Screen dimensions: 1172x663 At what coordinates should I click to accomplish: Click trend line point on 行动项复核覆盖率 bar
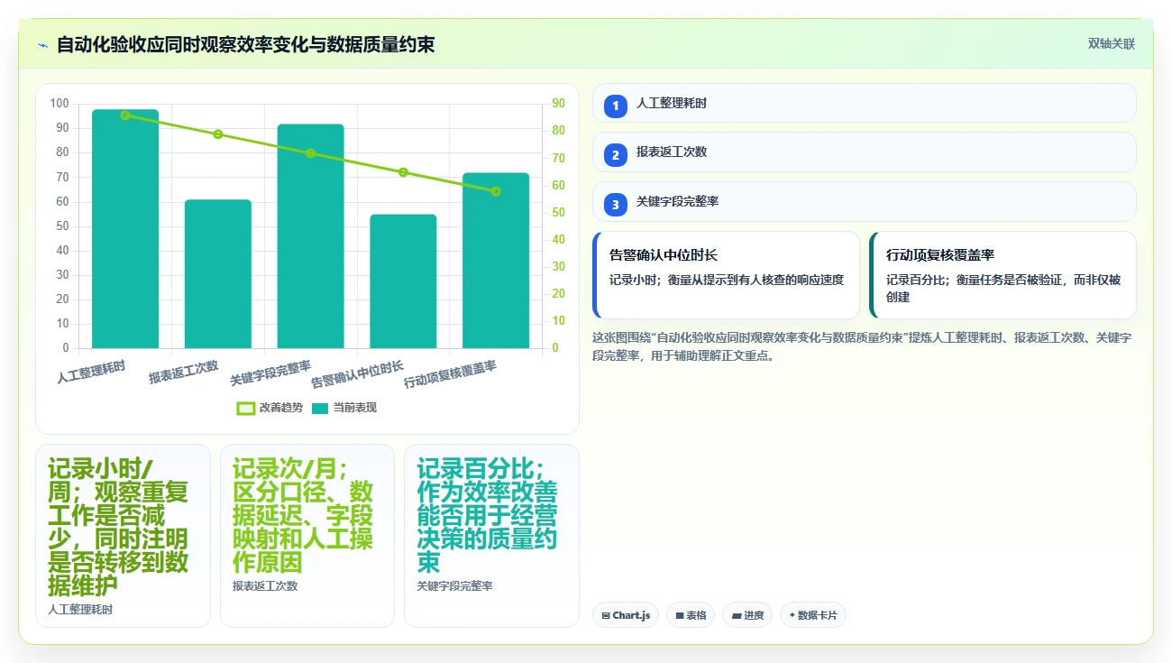click(496, 191)
